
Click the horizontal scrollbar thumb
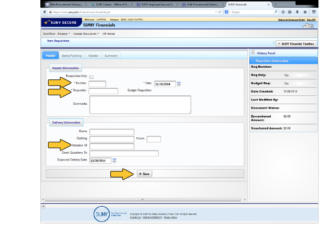click(x=142, y=200)
